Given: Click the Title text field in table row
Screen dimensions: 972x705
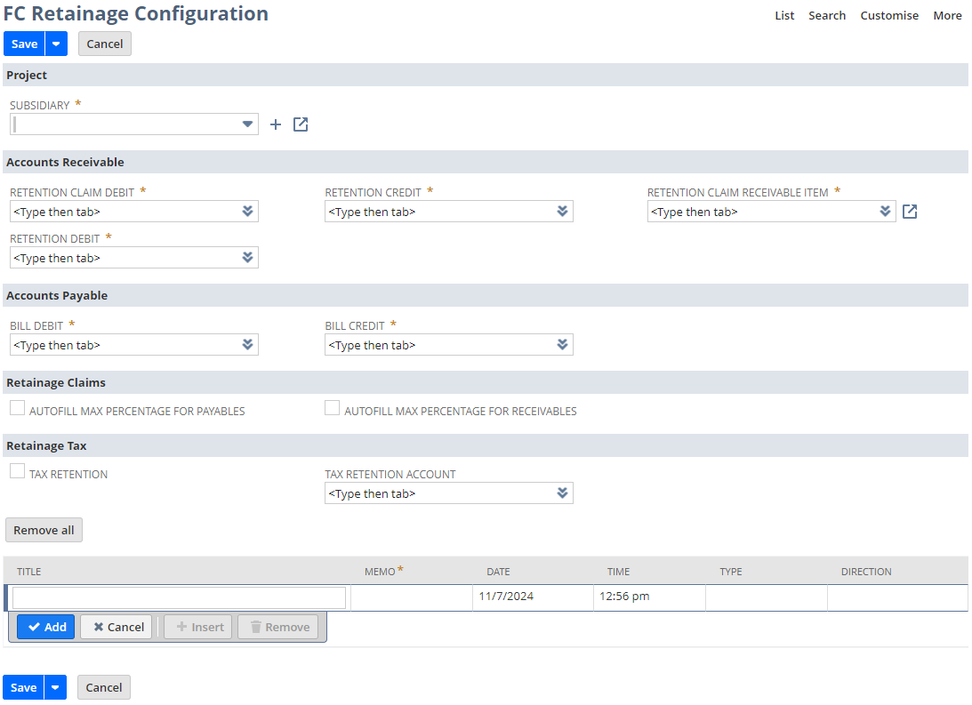Looking at the screenshot, I should [x=179, y=597].
